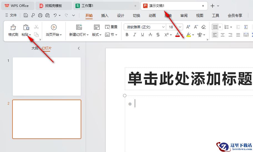
Task: Select center align paragraph button
Action: click(223, 34)
